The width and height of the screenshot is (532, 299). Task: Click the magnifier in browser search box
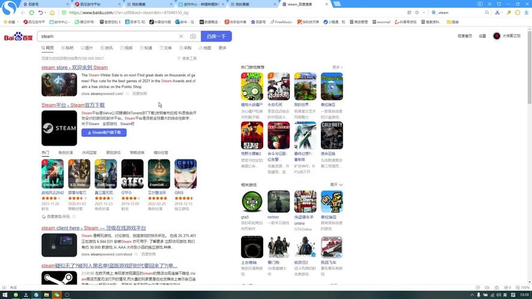coord(487,13)
